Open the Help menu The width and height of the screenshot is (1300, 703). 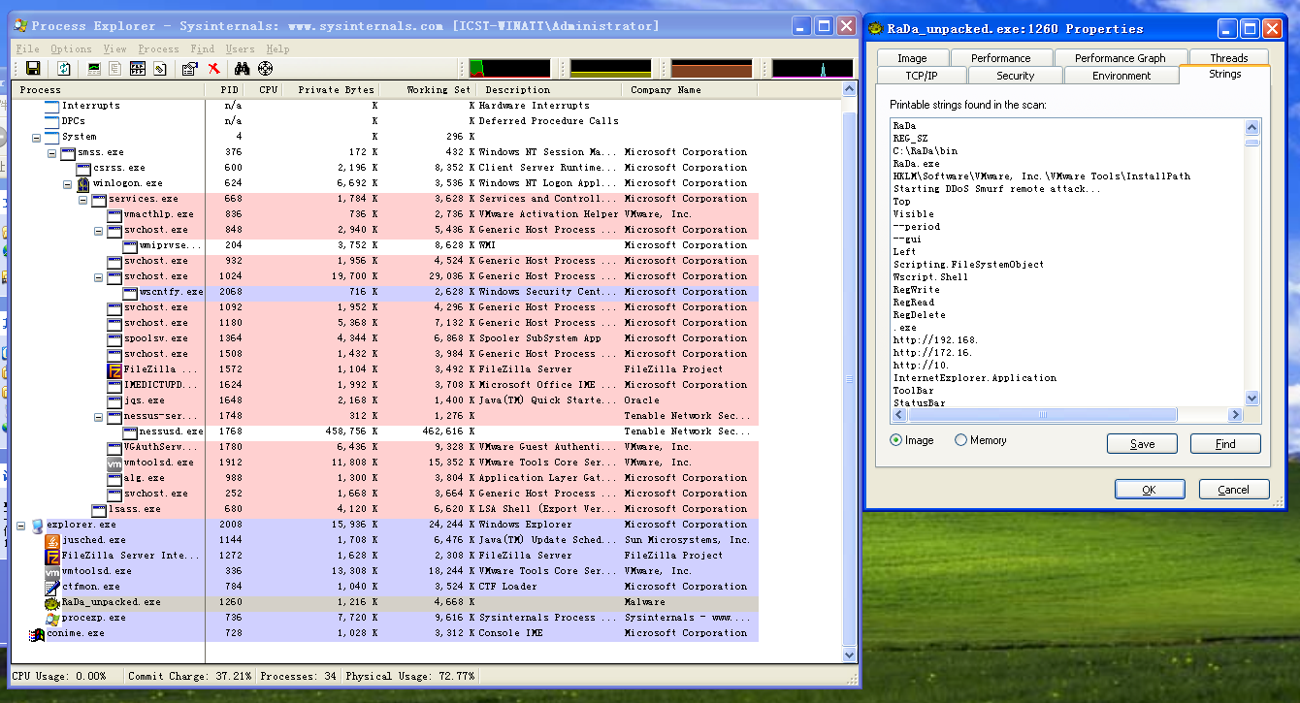click(x=277, y=48)
